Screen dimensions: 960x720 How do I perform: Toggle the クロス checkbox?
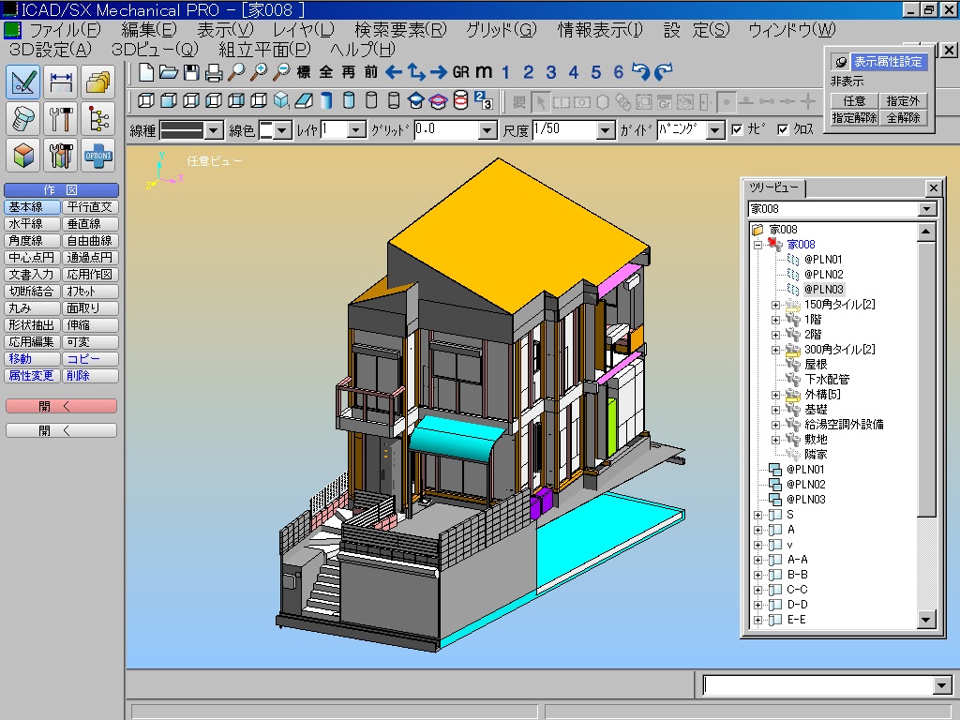(x=783, y=130)
